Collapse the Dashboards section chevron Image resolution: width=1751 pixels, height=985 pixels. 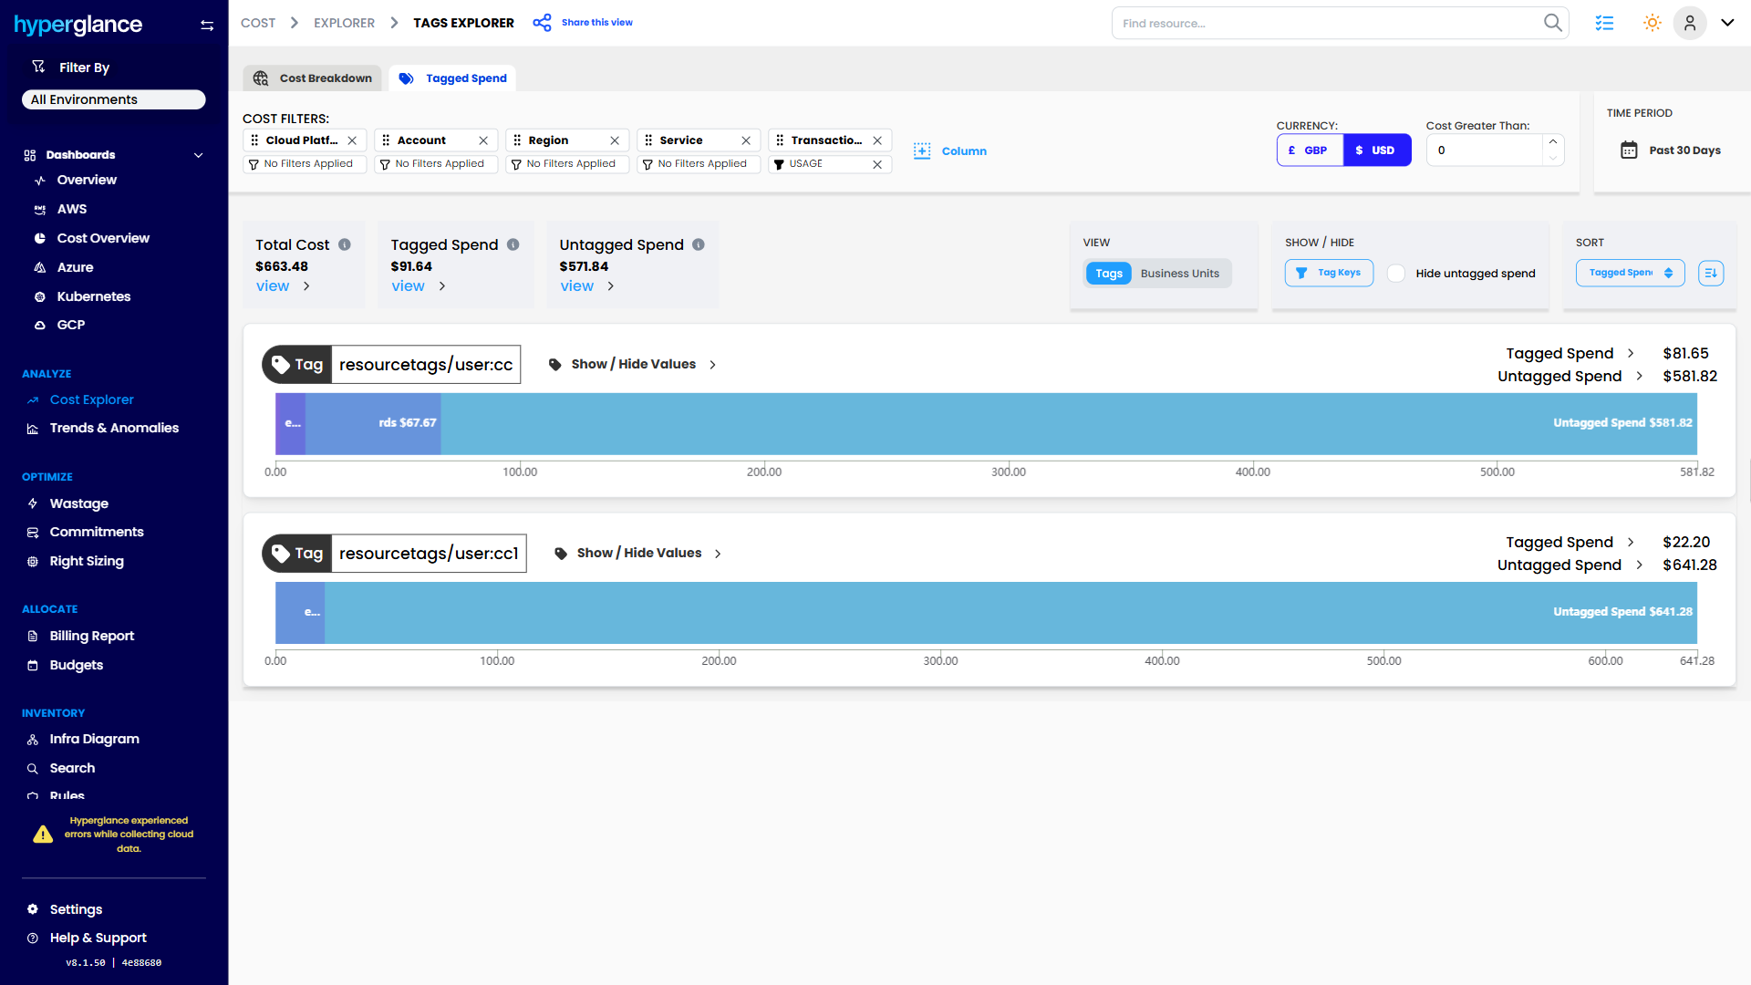coord(198,155)
